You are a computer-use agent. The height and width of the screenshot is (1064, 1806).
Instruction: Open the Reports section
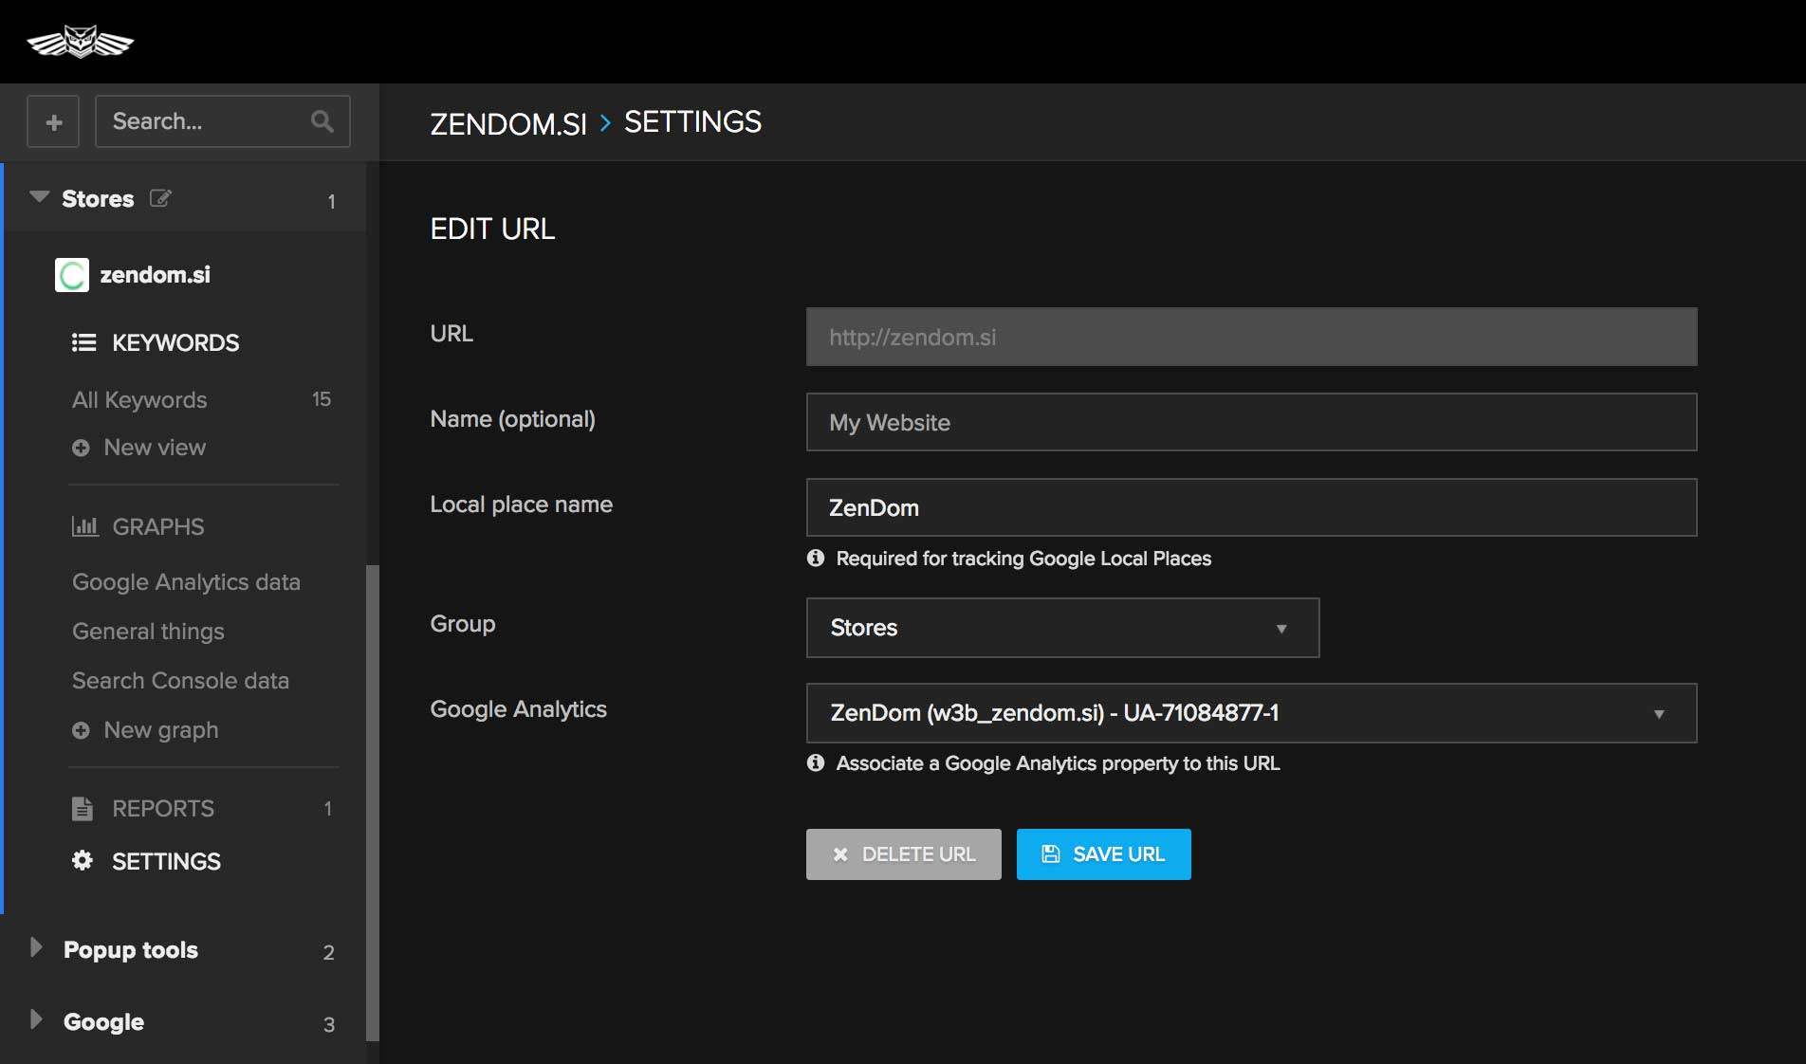click(162, 809)
